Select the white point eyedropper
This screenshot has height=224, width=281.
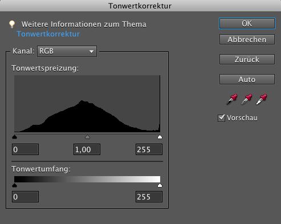pos(262,99)
